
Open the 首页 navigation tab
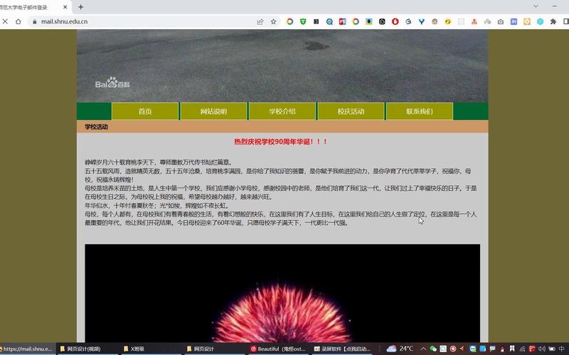pyautogui.click(x=145, y=111)
